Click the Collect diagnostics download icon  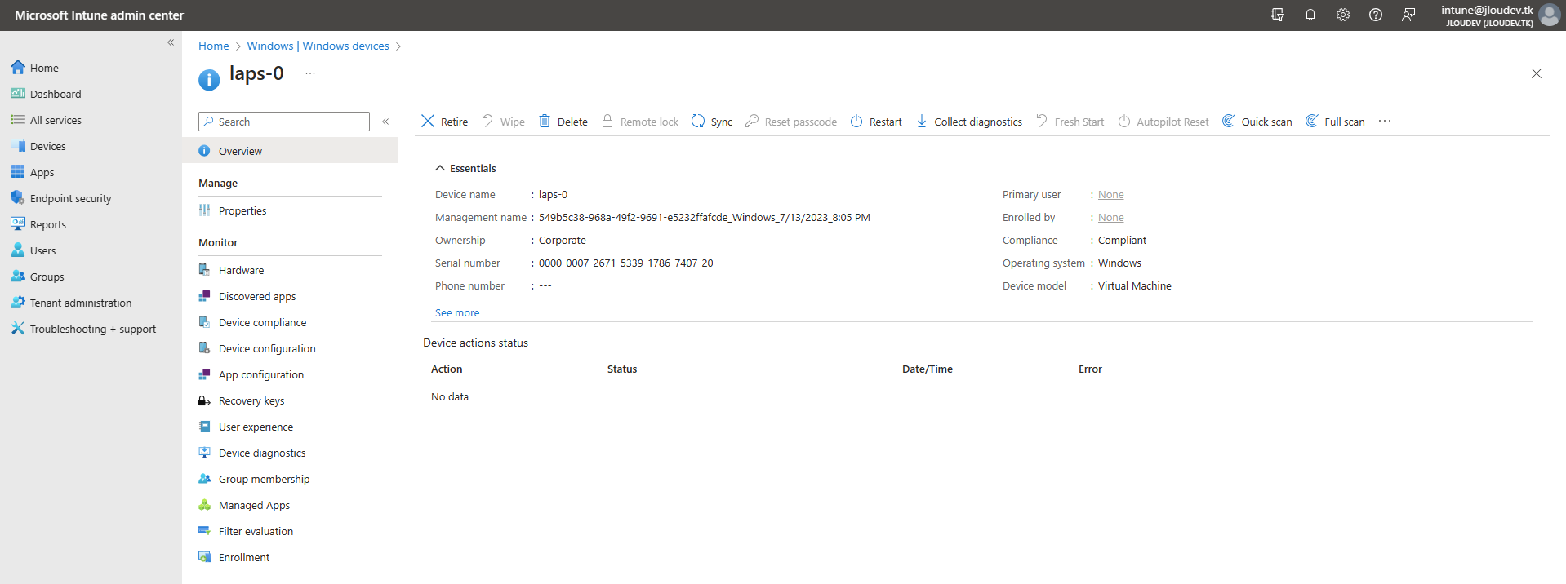922,121
